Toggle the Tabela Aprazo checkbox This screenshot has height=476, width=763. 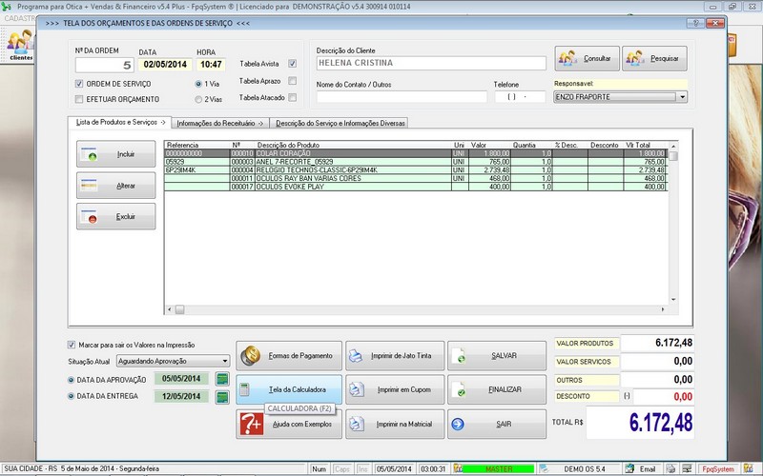tap(293, 81)
